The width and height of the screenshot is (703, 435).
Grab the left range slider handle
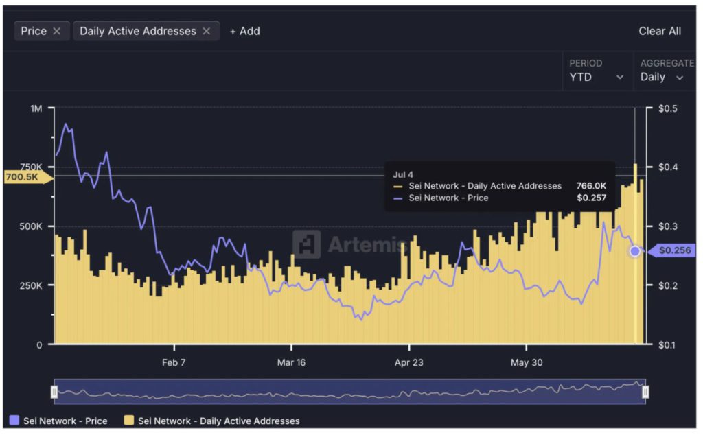[x=54, y=392]
